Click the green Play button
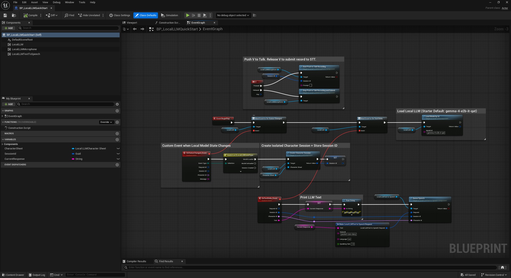The height and width of the screenshot is (278, 511). pyautogui.click(x=188, y=15)
